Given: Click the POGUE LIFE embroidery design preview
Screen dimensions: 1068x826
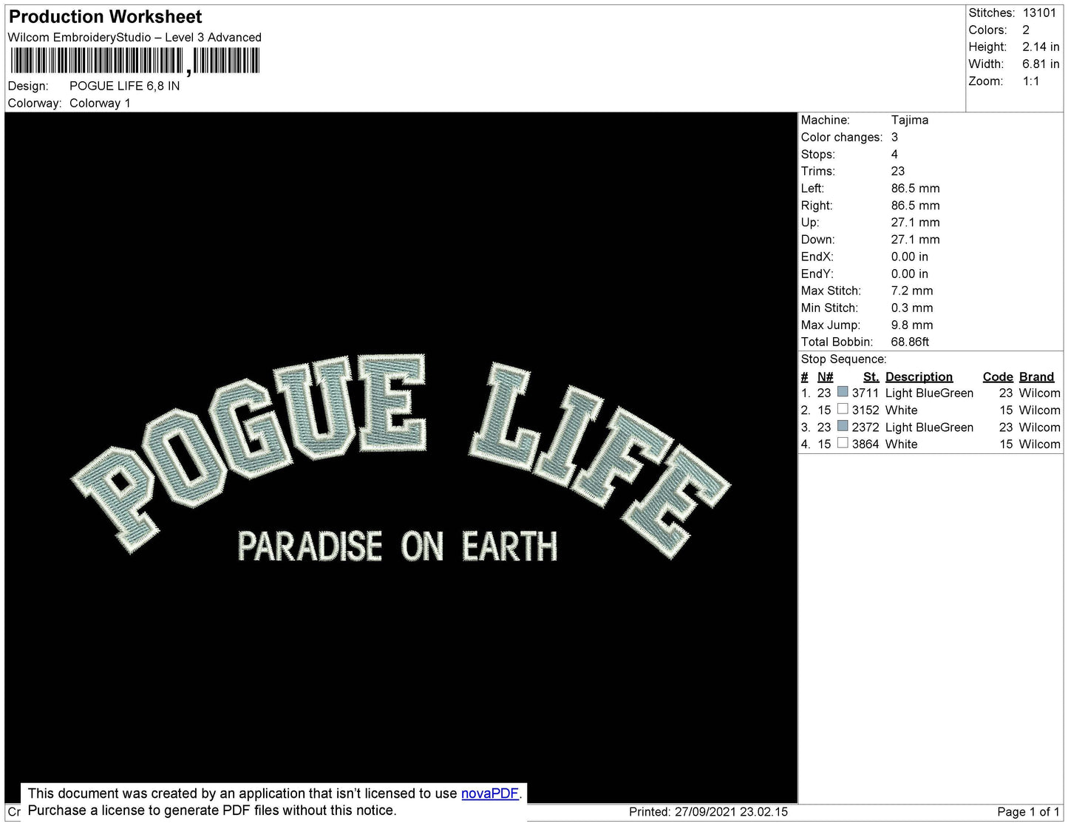Looking at the screenshot, I should pyautogui.click(x=401, y=458).
